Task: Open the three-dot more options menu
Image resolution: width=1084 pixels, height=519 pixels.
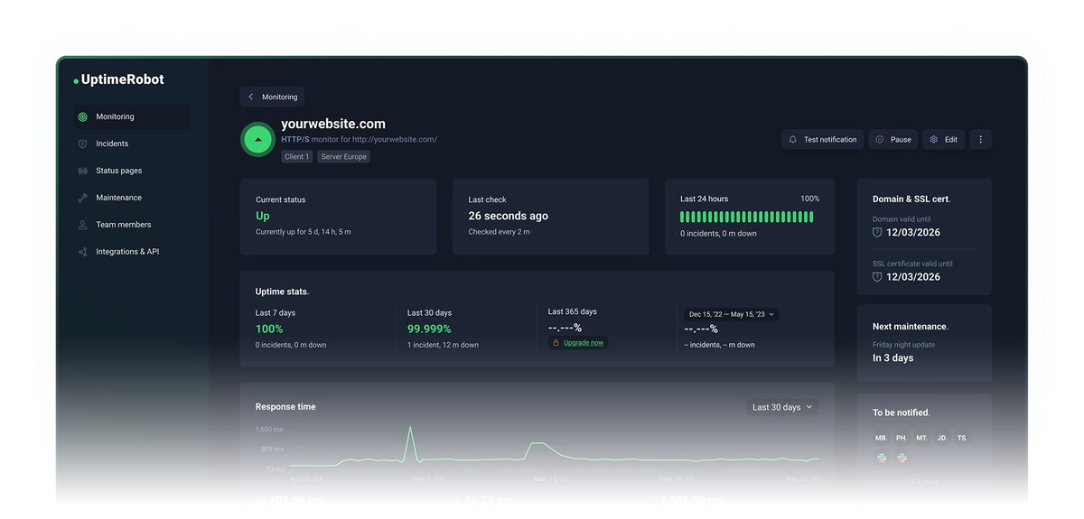Action: [980, 140]
